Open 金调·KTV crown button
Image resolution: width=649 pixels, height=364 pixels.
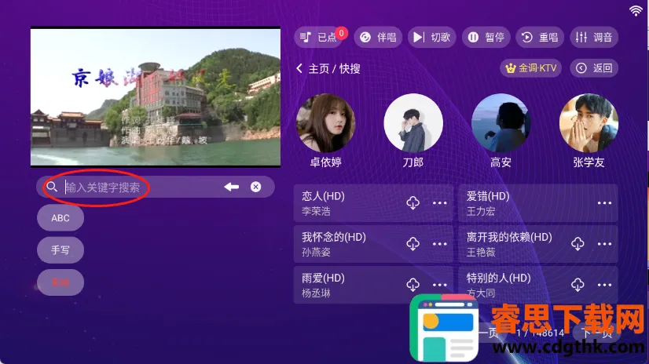coord(530,68)
